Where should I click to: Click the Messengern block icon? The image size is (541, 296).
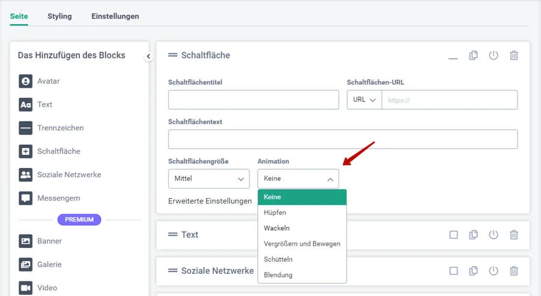[x=25, y=198]
